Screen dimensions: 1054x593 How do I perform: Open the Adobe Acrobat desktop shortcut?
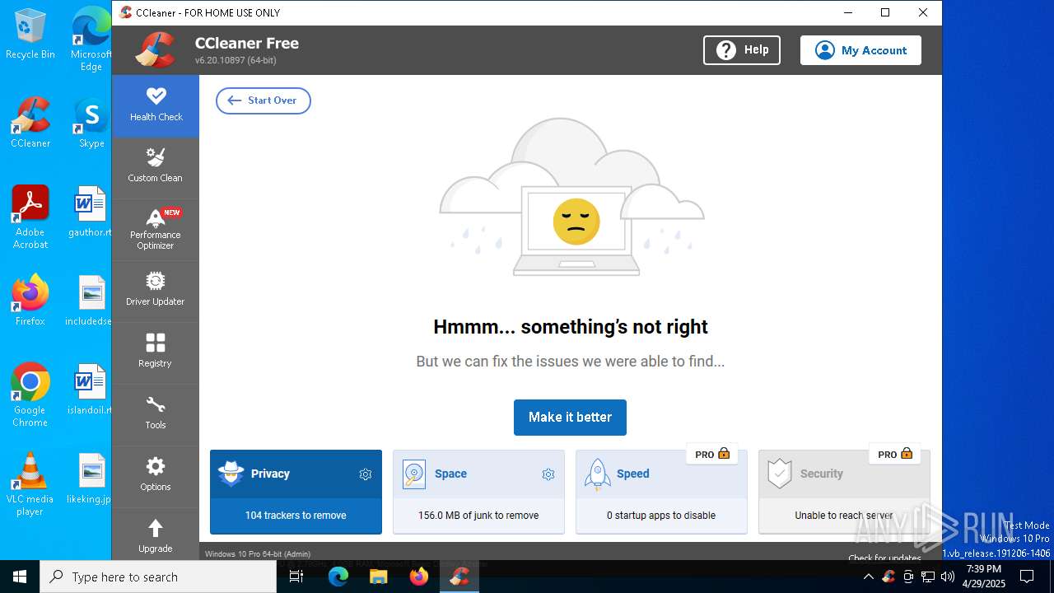click(x=30, y=217)
